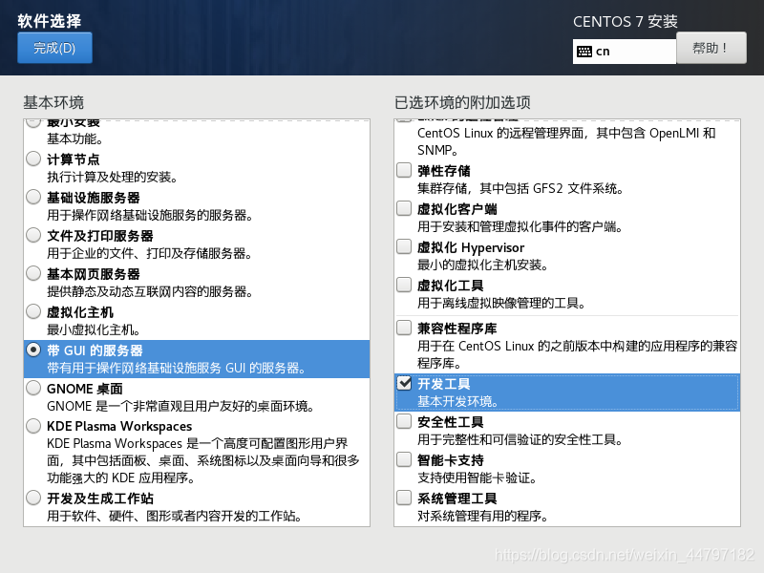
Task: Tick the 安全性工具 checkbox
Action: 404,421
